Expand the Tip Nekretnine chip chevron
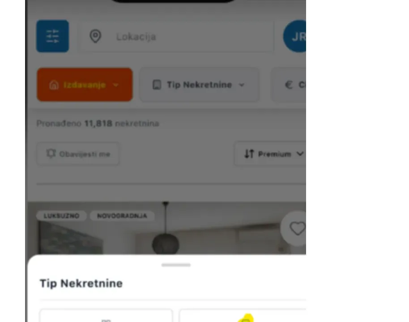 coord(242,85)
